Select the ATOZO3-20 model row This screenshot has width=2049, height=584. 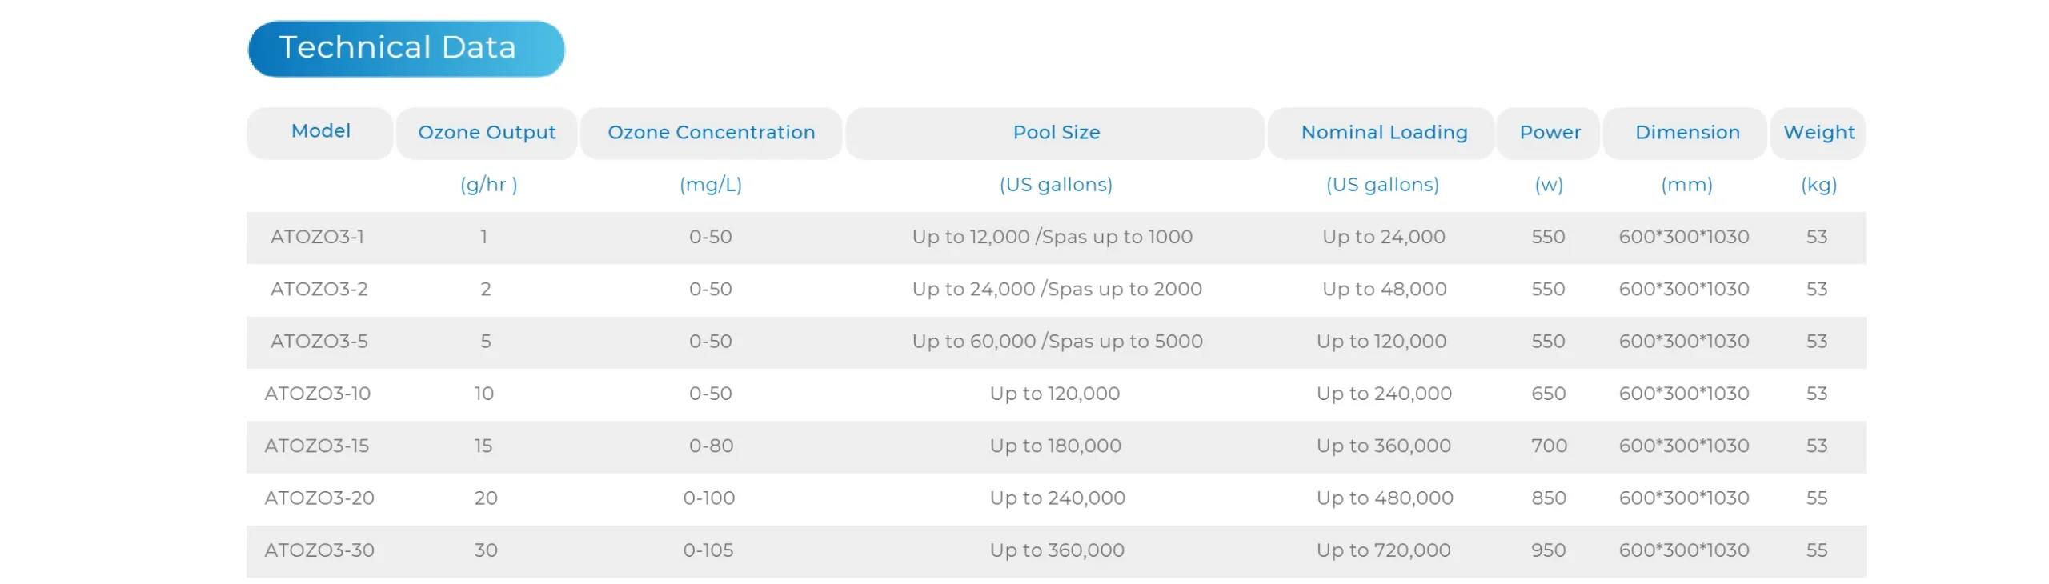tap(319, 498)
